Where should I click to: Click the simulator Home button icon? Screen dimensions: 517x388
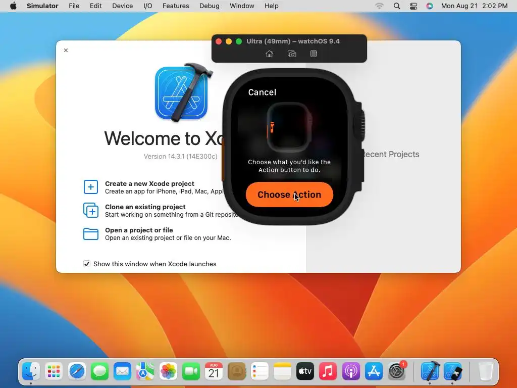coord(270,54)
